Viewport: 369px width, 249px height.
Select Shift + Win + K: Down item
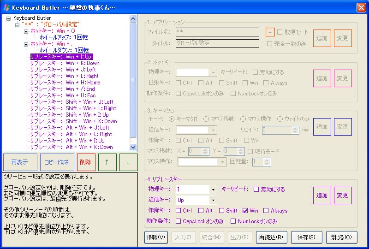pyautogui.click(x=74, y=121)
